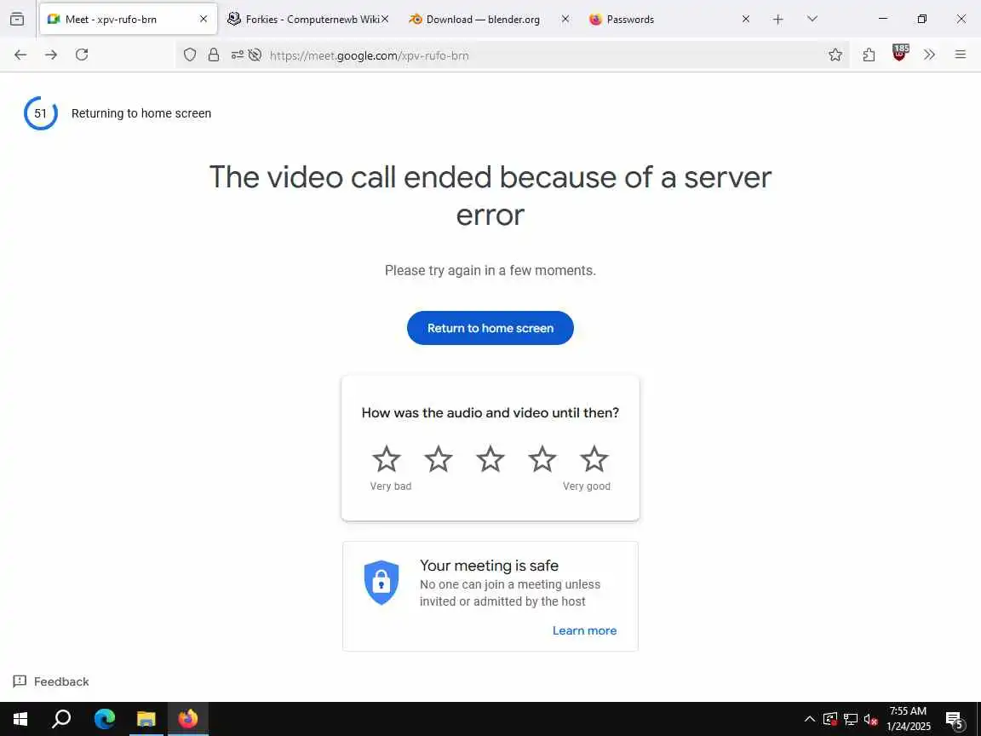
Task: Click Return to home screen button
Action: (490, 328)
